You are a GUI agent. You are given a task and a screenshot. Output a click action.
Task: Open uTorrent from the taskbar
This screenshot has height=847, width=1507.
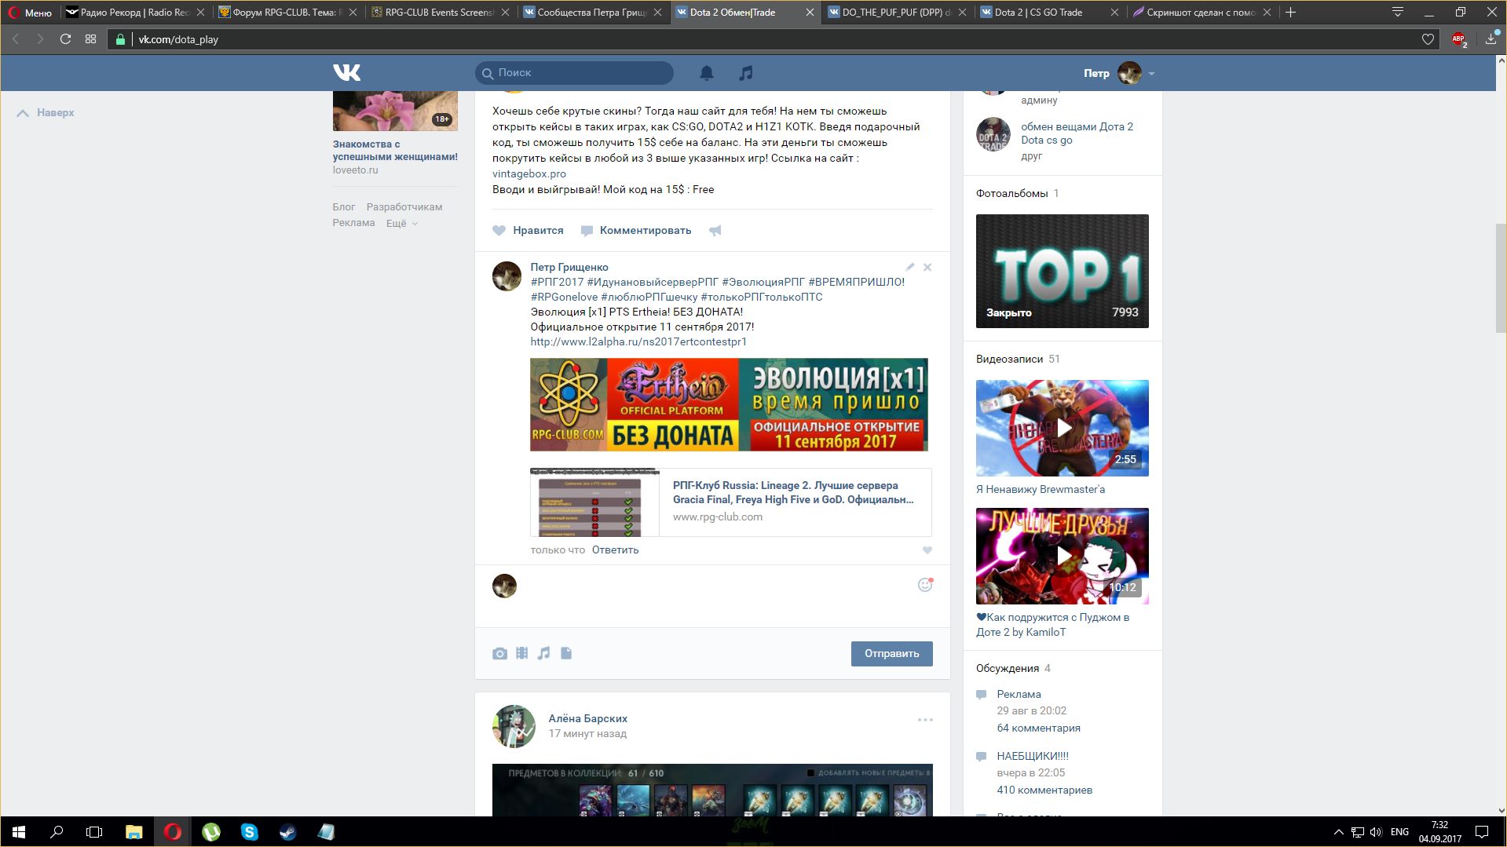pos(210,832)
